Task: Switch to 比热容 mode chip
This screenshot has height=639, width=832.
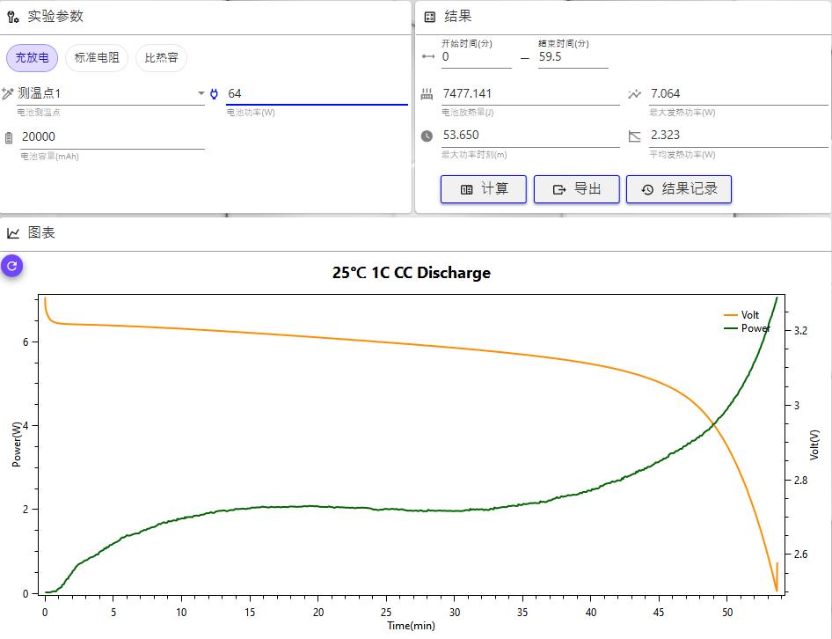Action: (x=161, y=58)
